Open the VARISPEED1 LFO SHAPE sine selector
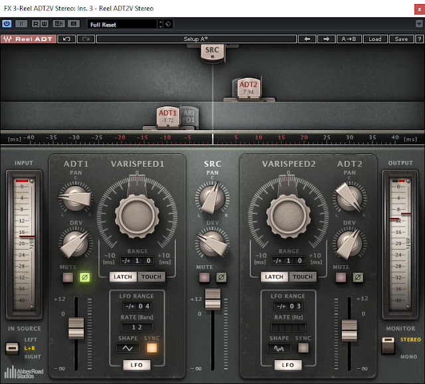 tap(128, 348)
